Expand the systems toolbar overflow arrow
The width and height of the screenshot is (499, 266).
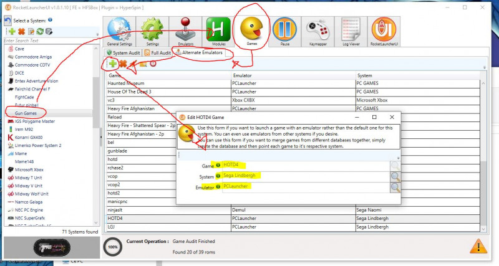click(x=97, y=34)
